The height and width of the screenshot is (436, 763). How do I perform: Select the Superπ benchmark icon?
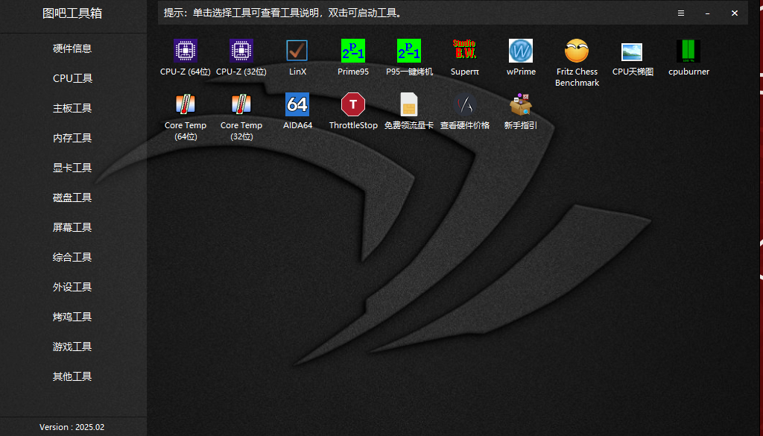[x=465, y=51]
